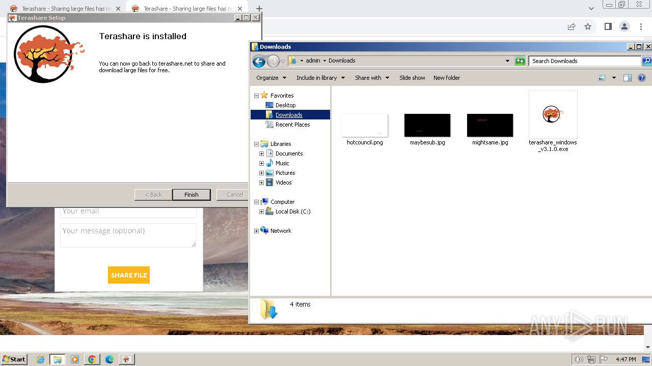
Task: Expand the Documents library node
Action: click(x=261, y=154)
